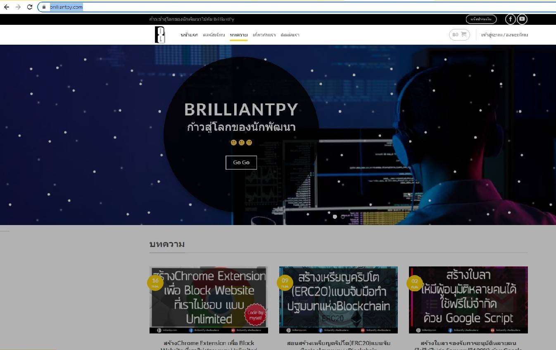556x350 pixels.
Task: Open the ติดต่อเรา menu item
Action: [x=290, y=35]
